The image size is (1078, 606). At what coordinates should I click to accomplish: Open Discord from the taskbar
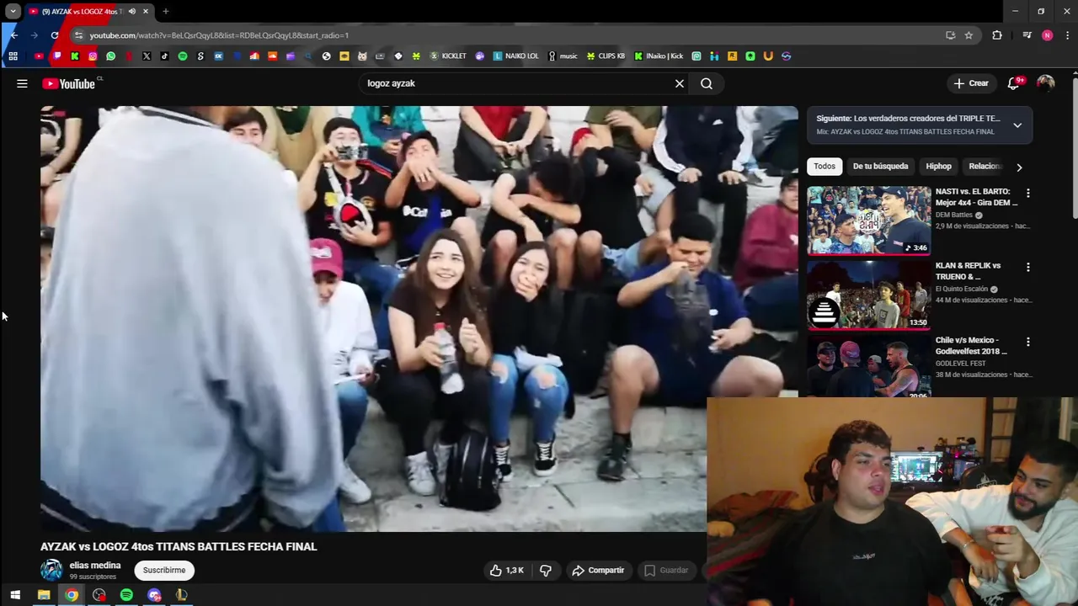pos(154,595)
